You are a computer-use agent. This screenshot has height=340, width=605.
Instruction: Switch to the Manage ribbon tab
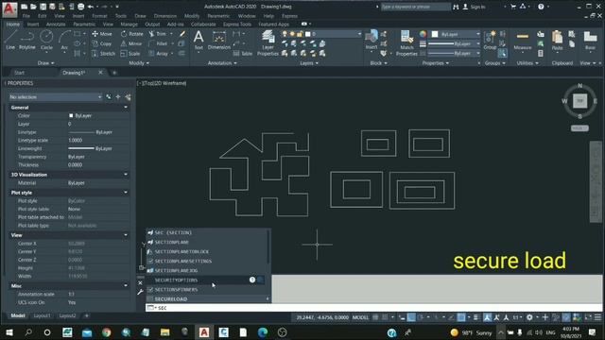(129, 25)
